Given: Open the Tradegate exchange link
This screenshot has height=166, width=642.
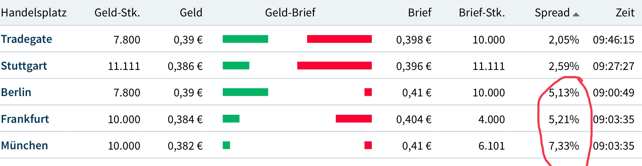Looking at the screenshot, I should (x=26, y=39).
